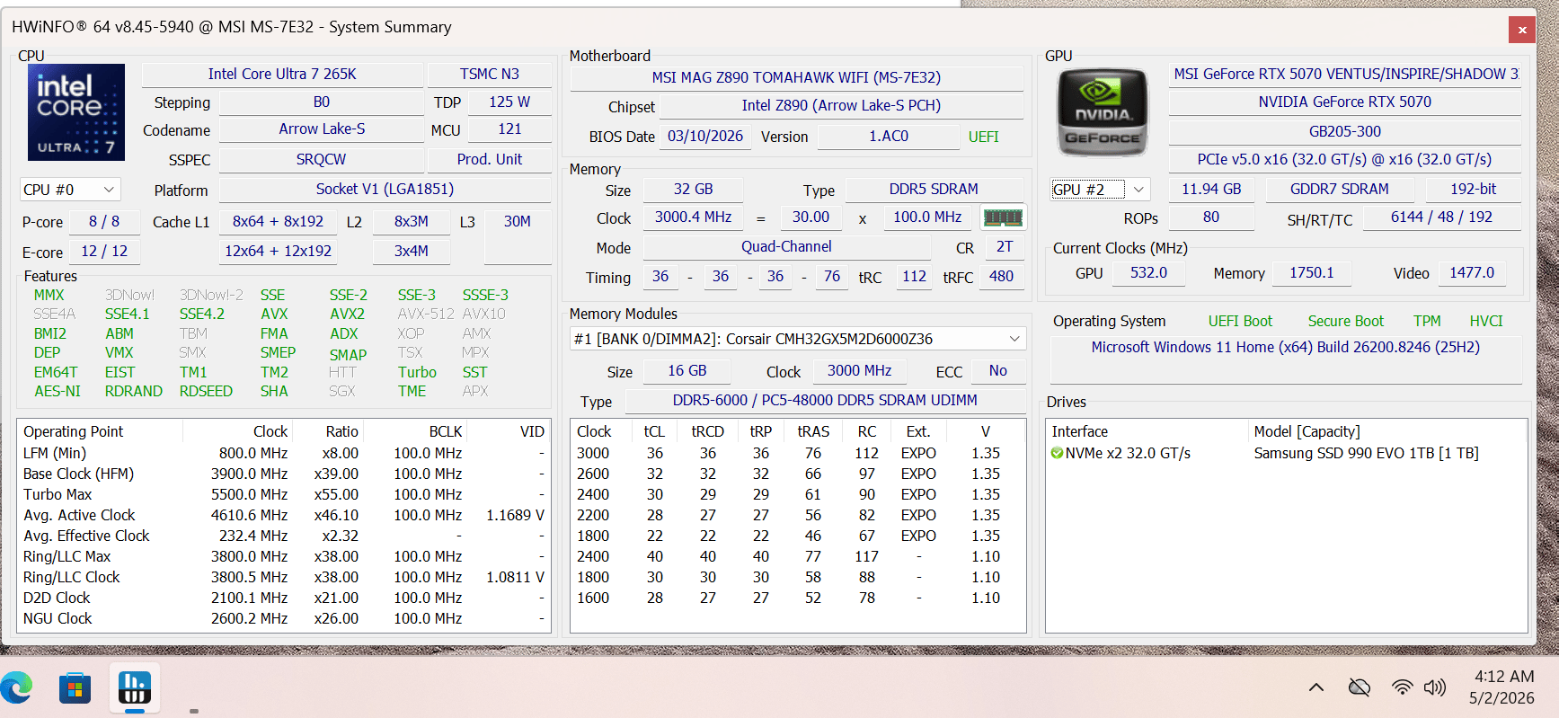Click the HVCI status label

(1486, 322)
